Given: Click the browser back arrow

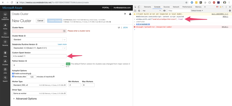Looking at the screenshot, I should 3,2.
